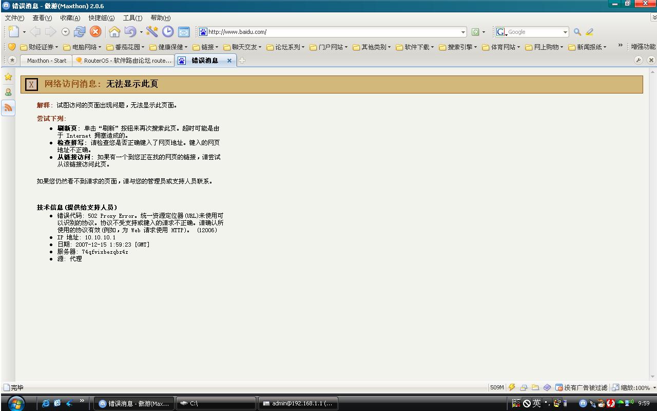Open the 番茄花园 bookmarks folder

click(x=125, y=47)
